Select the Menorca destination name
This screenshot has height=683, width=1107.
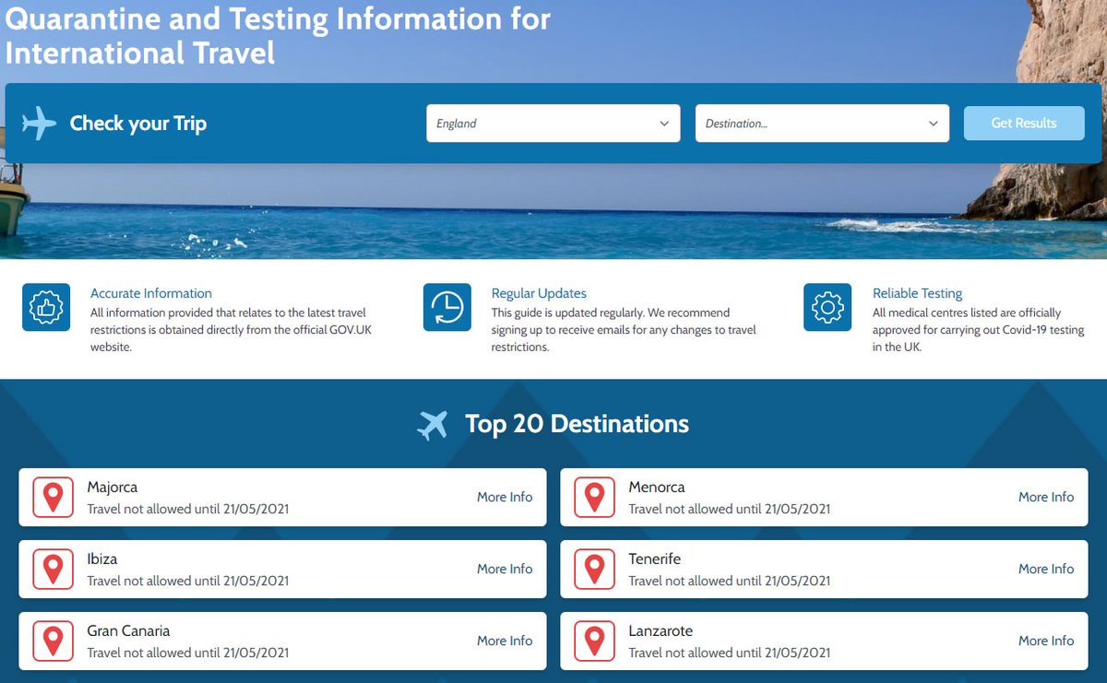(x=657, y=487)
